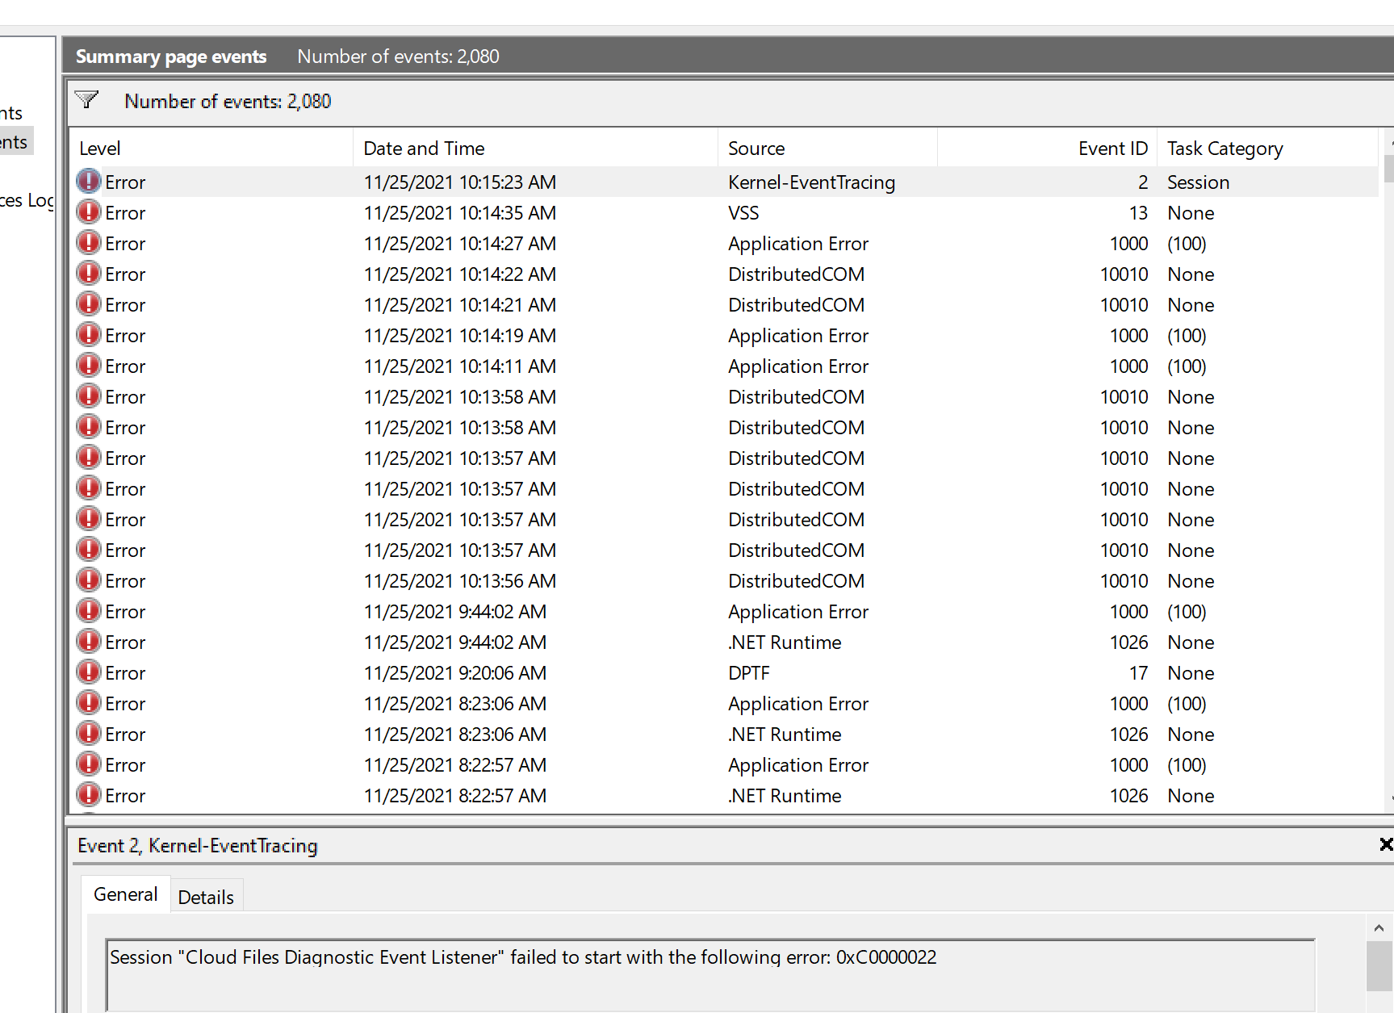Select the General tab
The width and height of the screenshot is (1394, 1013).
[125, 894]
